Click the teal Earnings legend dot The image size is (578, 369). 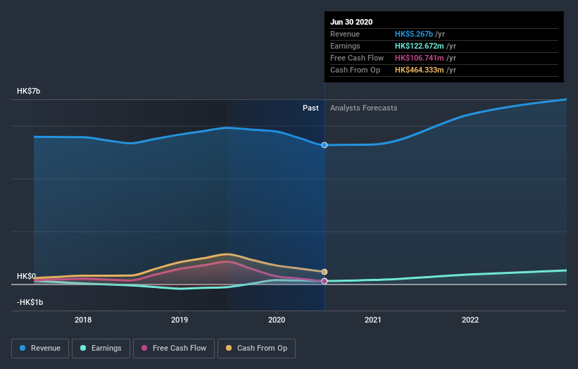tap(83, 348)
